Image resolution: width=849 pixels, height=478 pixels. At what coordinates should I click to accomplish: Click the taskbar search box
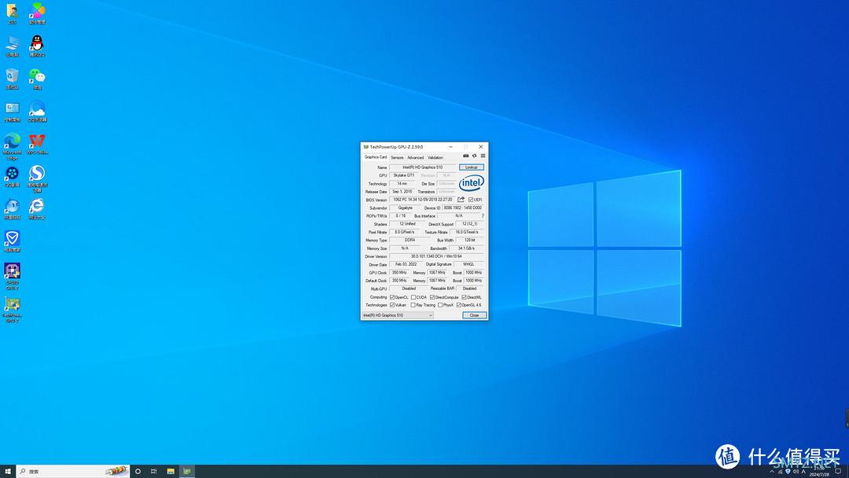click(73, 472)
